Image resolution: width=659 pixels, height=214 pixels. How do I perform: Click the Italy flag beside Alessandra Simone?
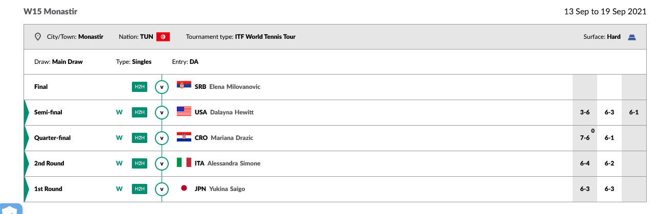point(184,163)
